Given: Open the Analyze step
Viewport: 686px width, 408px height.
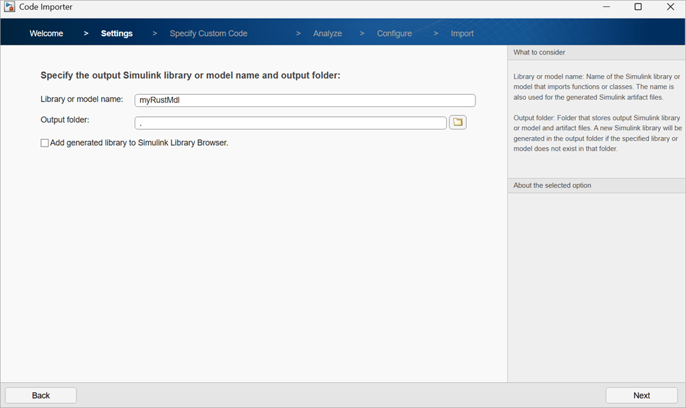Looking at the screenshot, I should coord(327,33).
